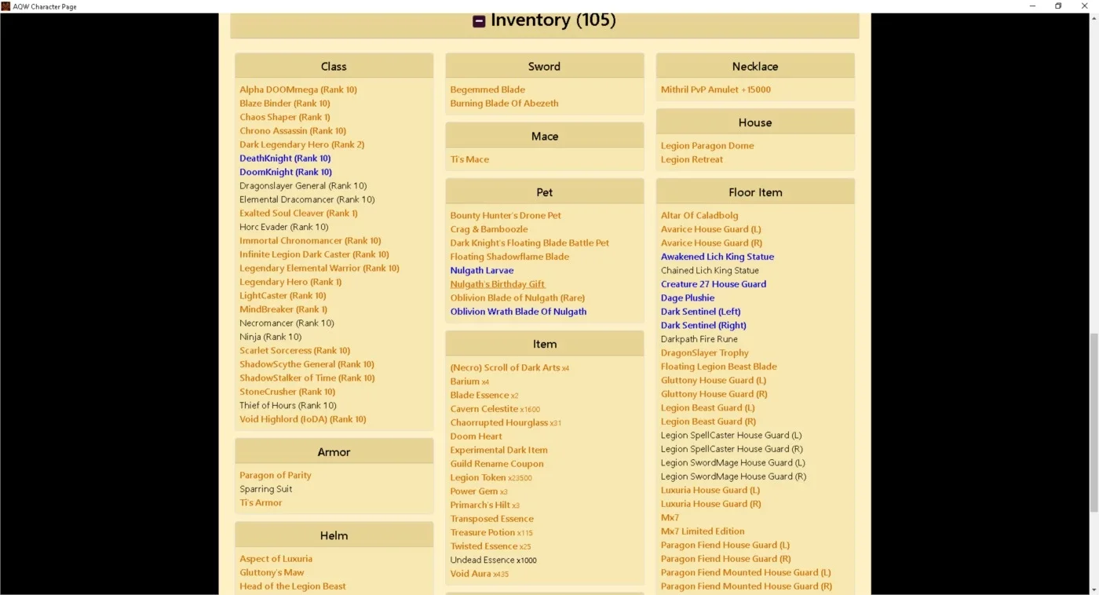
Task: Open StoneCrusher (Rank 10) link
Action: (x=287, y=392)
